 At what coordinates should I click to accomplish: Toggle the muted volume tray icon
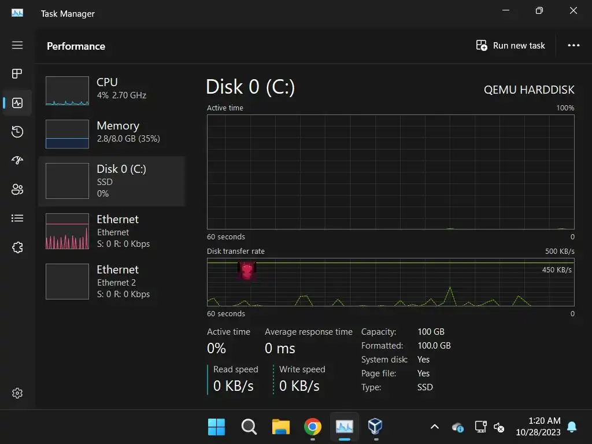pos(498,427)
